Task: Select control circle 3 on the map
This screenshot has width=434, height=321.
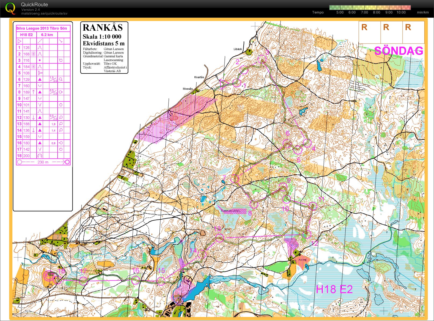Action: 262,59
